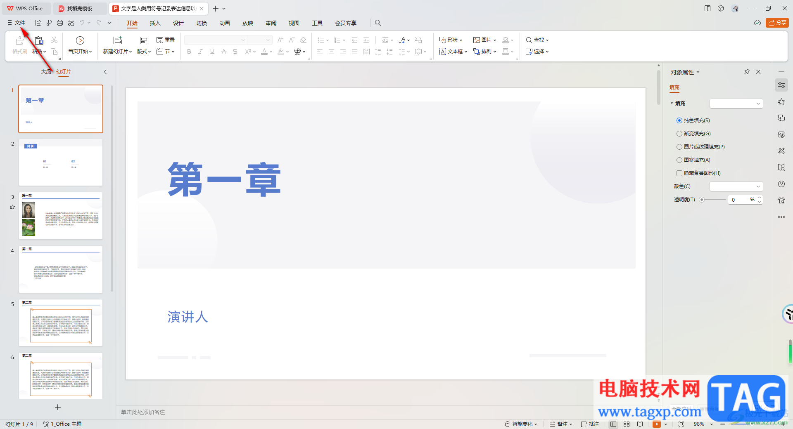793x429 pixels.
Task: Click the orange slideshow play button
Action: (x=657, y=424)
